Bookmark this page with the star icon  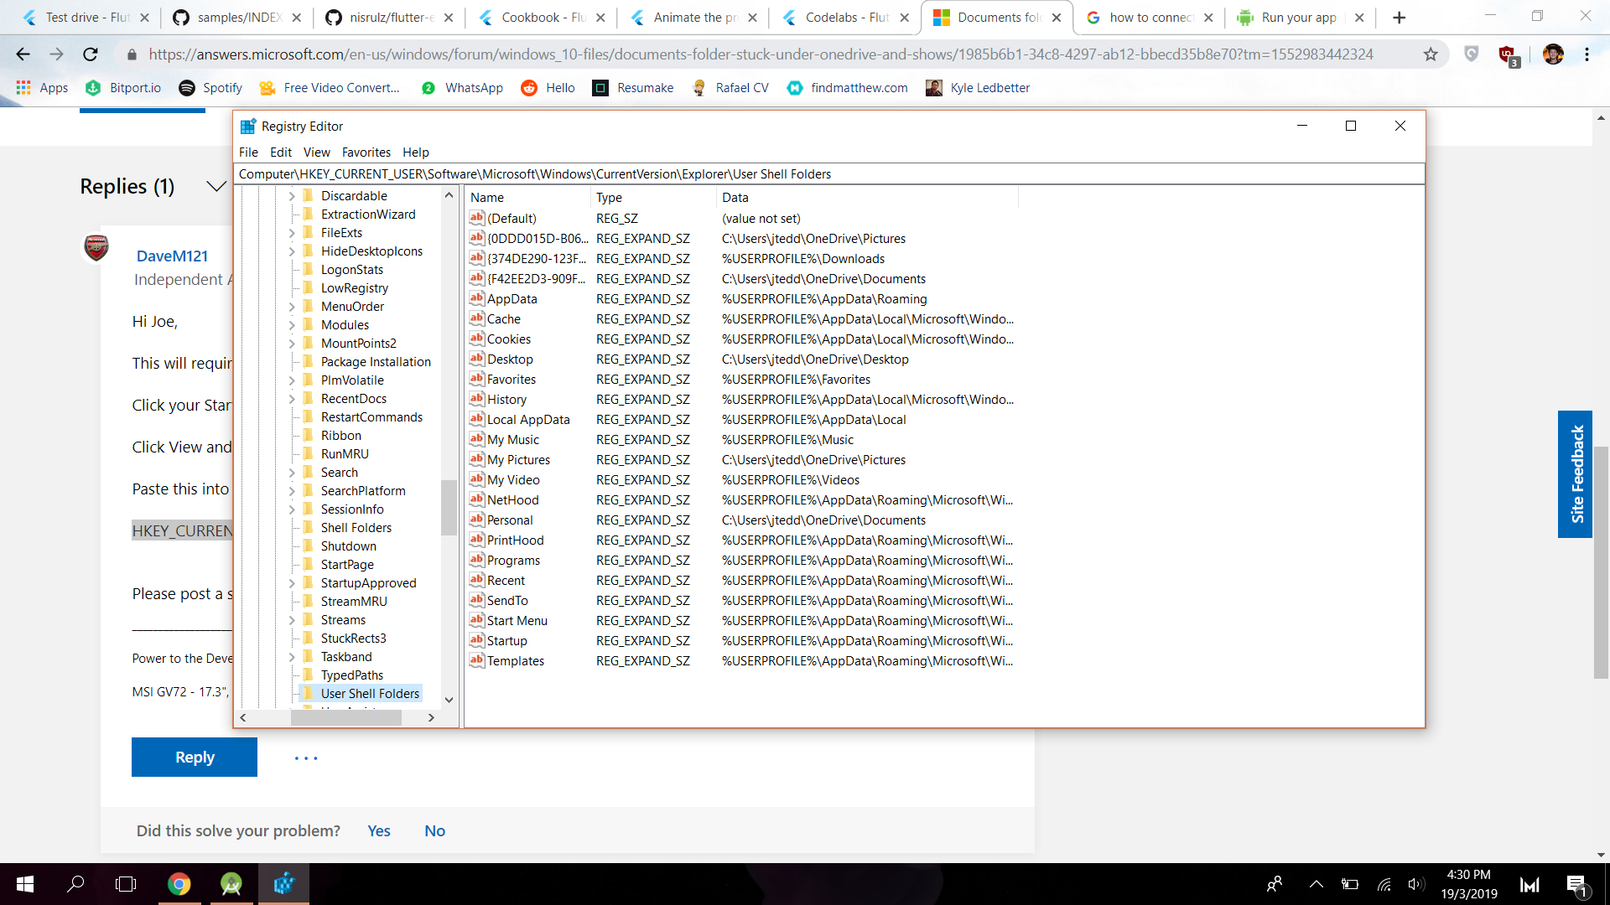tap(1431, 54)
